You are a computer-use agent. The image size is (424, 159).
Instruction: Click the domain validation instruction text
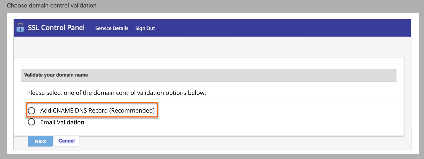(x=116, y=93)
